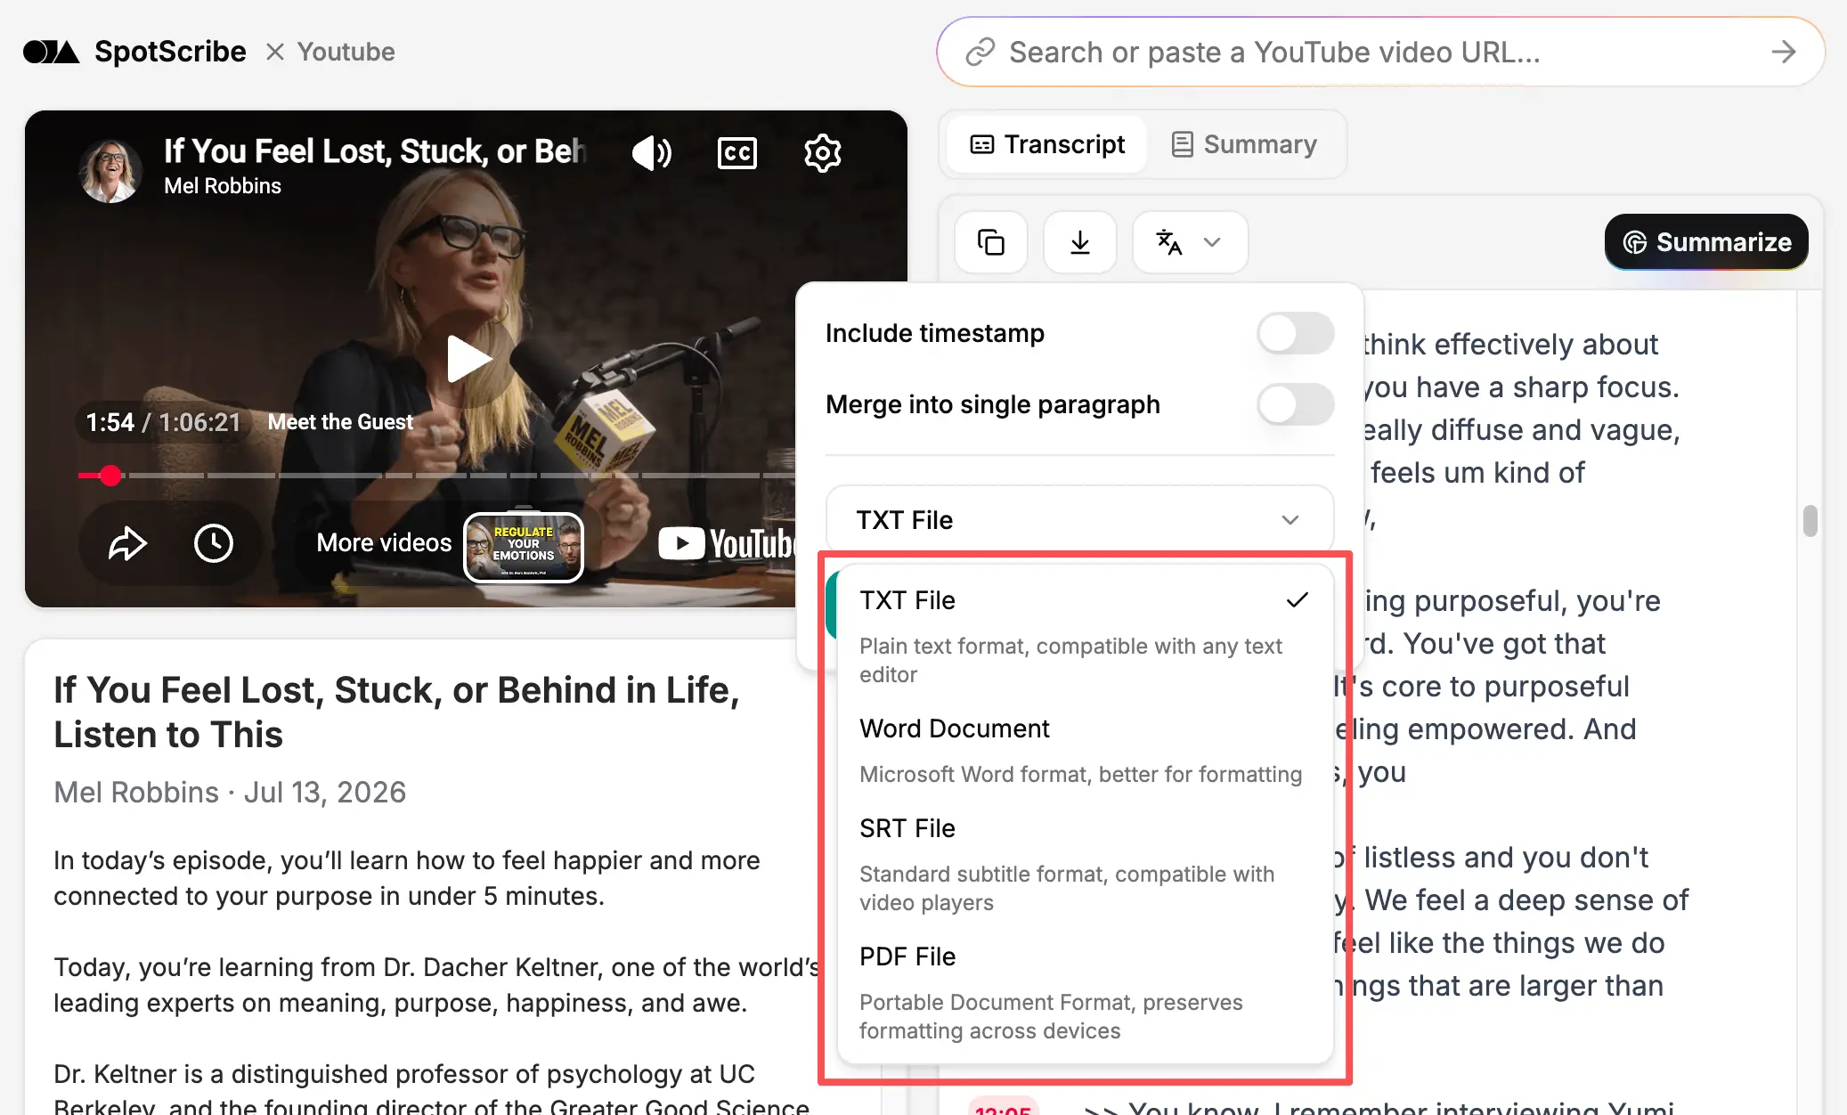1847x1115 pixels.
Task: Click the download transcript icon
Action: pos(1080,242)
